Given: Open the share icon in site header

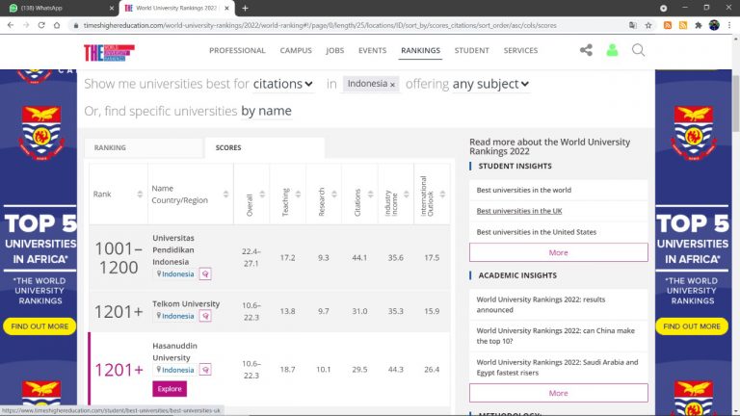Looking at the screenshot, I should coord(586,50).
